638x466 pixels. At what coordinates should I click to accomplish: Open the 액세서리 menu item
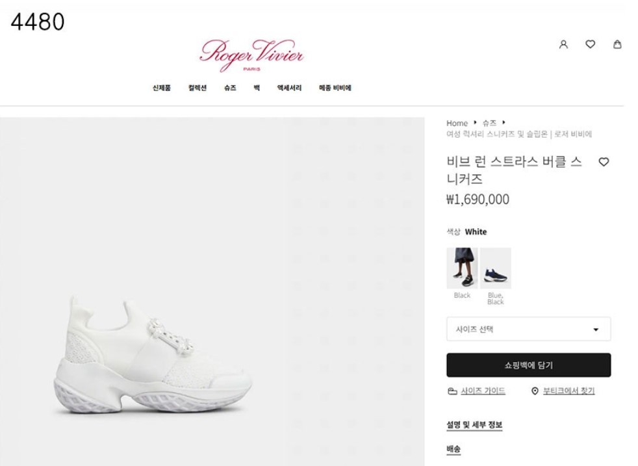click(289, 88)
